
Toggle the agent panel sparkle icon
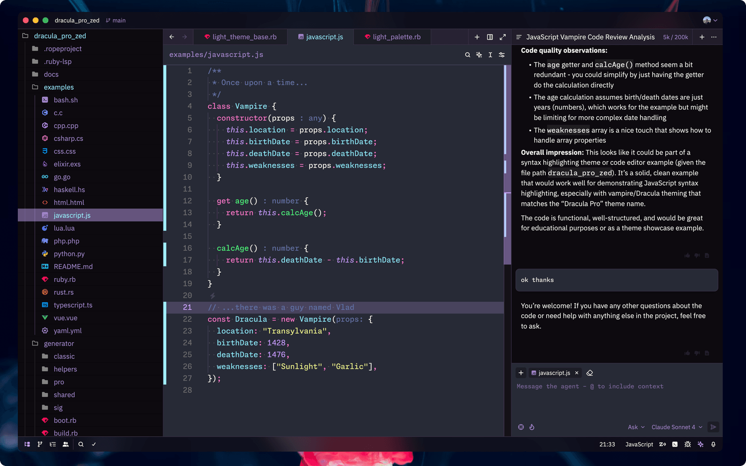click(700, 444)
